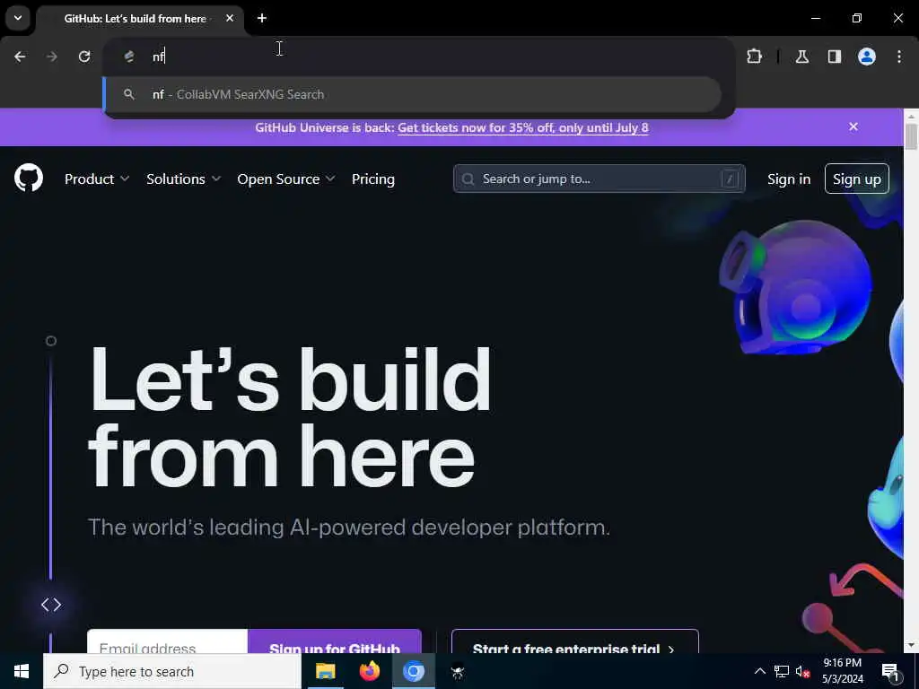The height and width of the screenshot is (689, 919).
Task: Click the slash shortcut key hint in search
Action: point(729,179)
